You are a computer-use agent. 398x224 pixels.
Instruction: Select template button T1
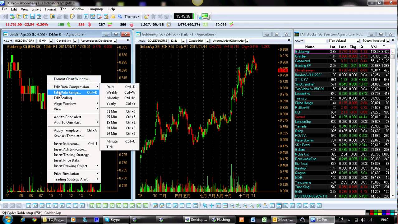pyautogui.click(x=28, y=206)
